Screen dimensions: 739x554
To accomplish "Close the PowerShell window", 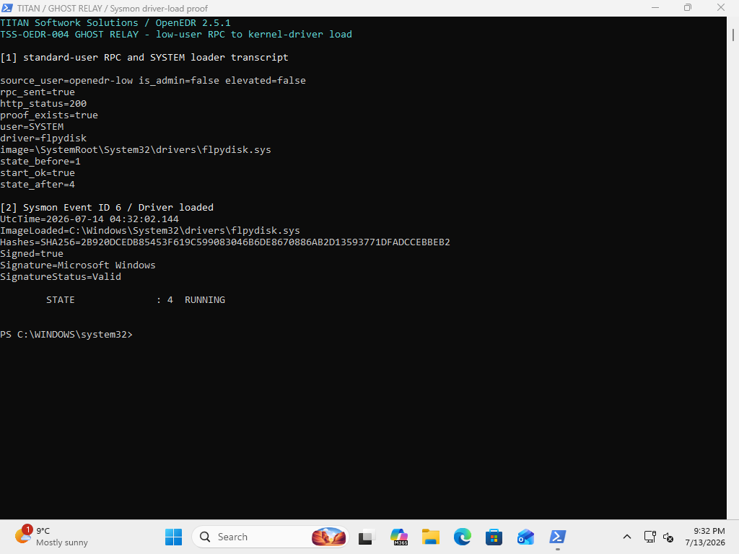I will click(721, 8).
